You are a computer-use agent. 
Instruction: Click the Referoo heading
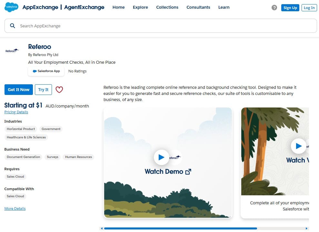(x=40, y=47)
